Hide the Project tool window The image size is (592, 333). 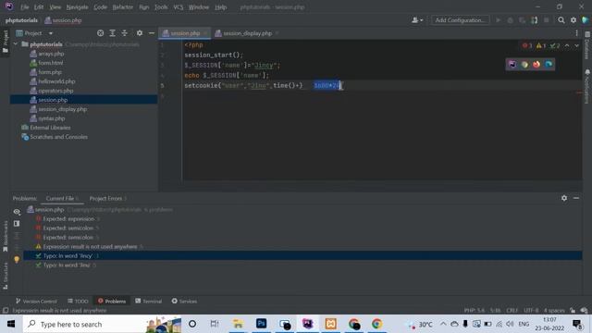152,33
